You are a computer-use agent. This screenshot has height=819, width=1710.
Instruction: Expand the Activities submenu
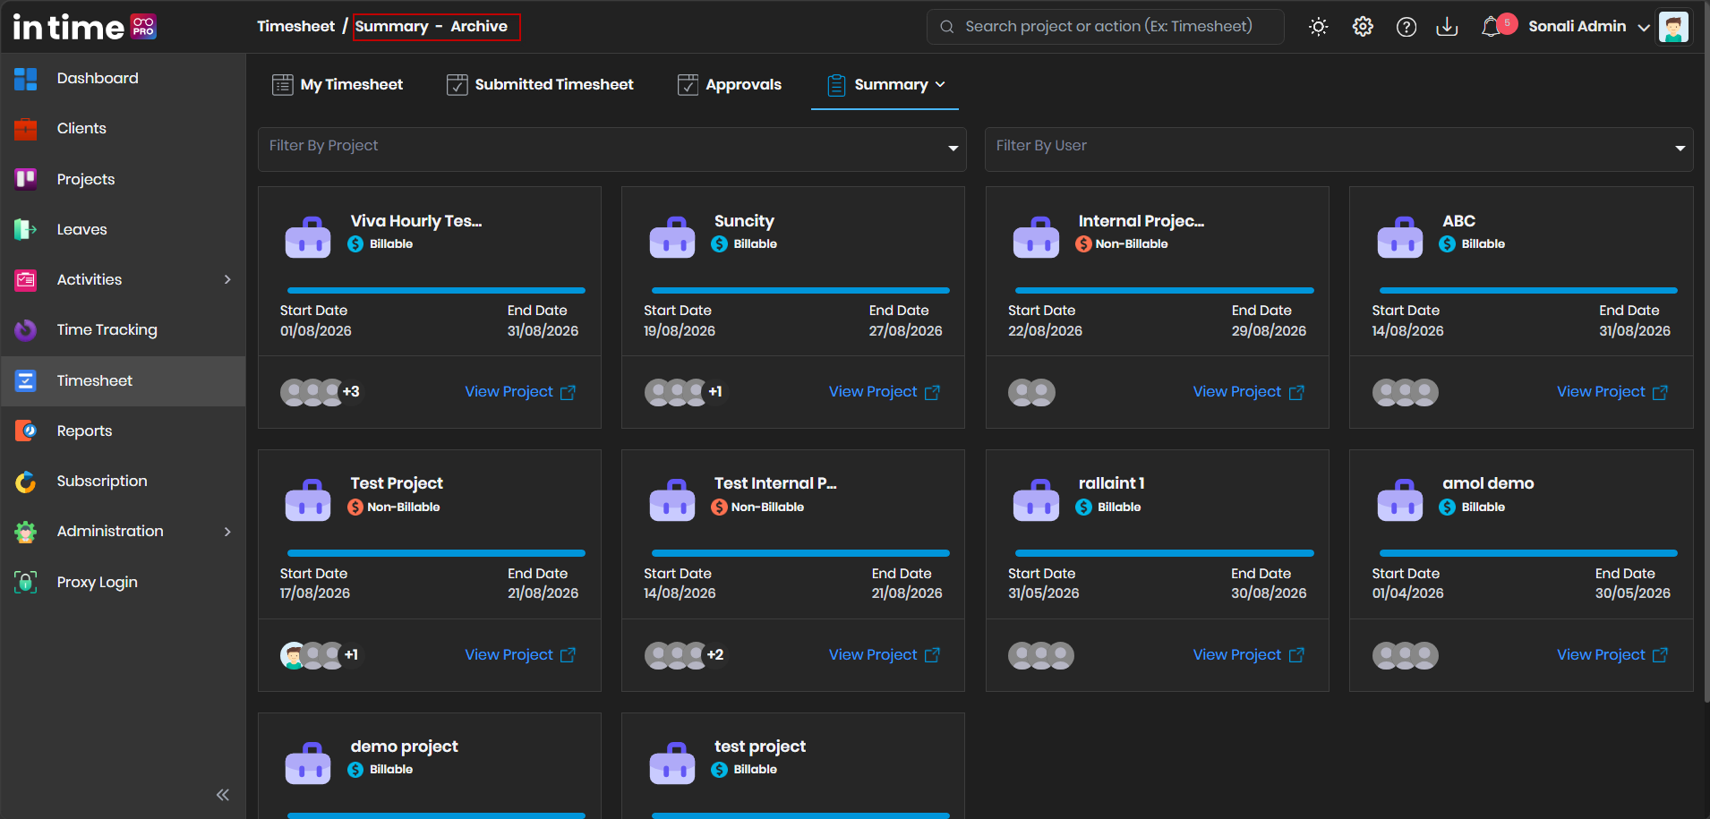pos(227,279)
